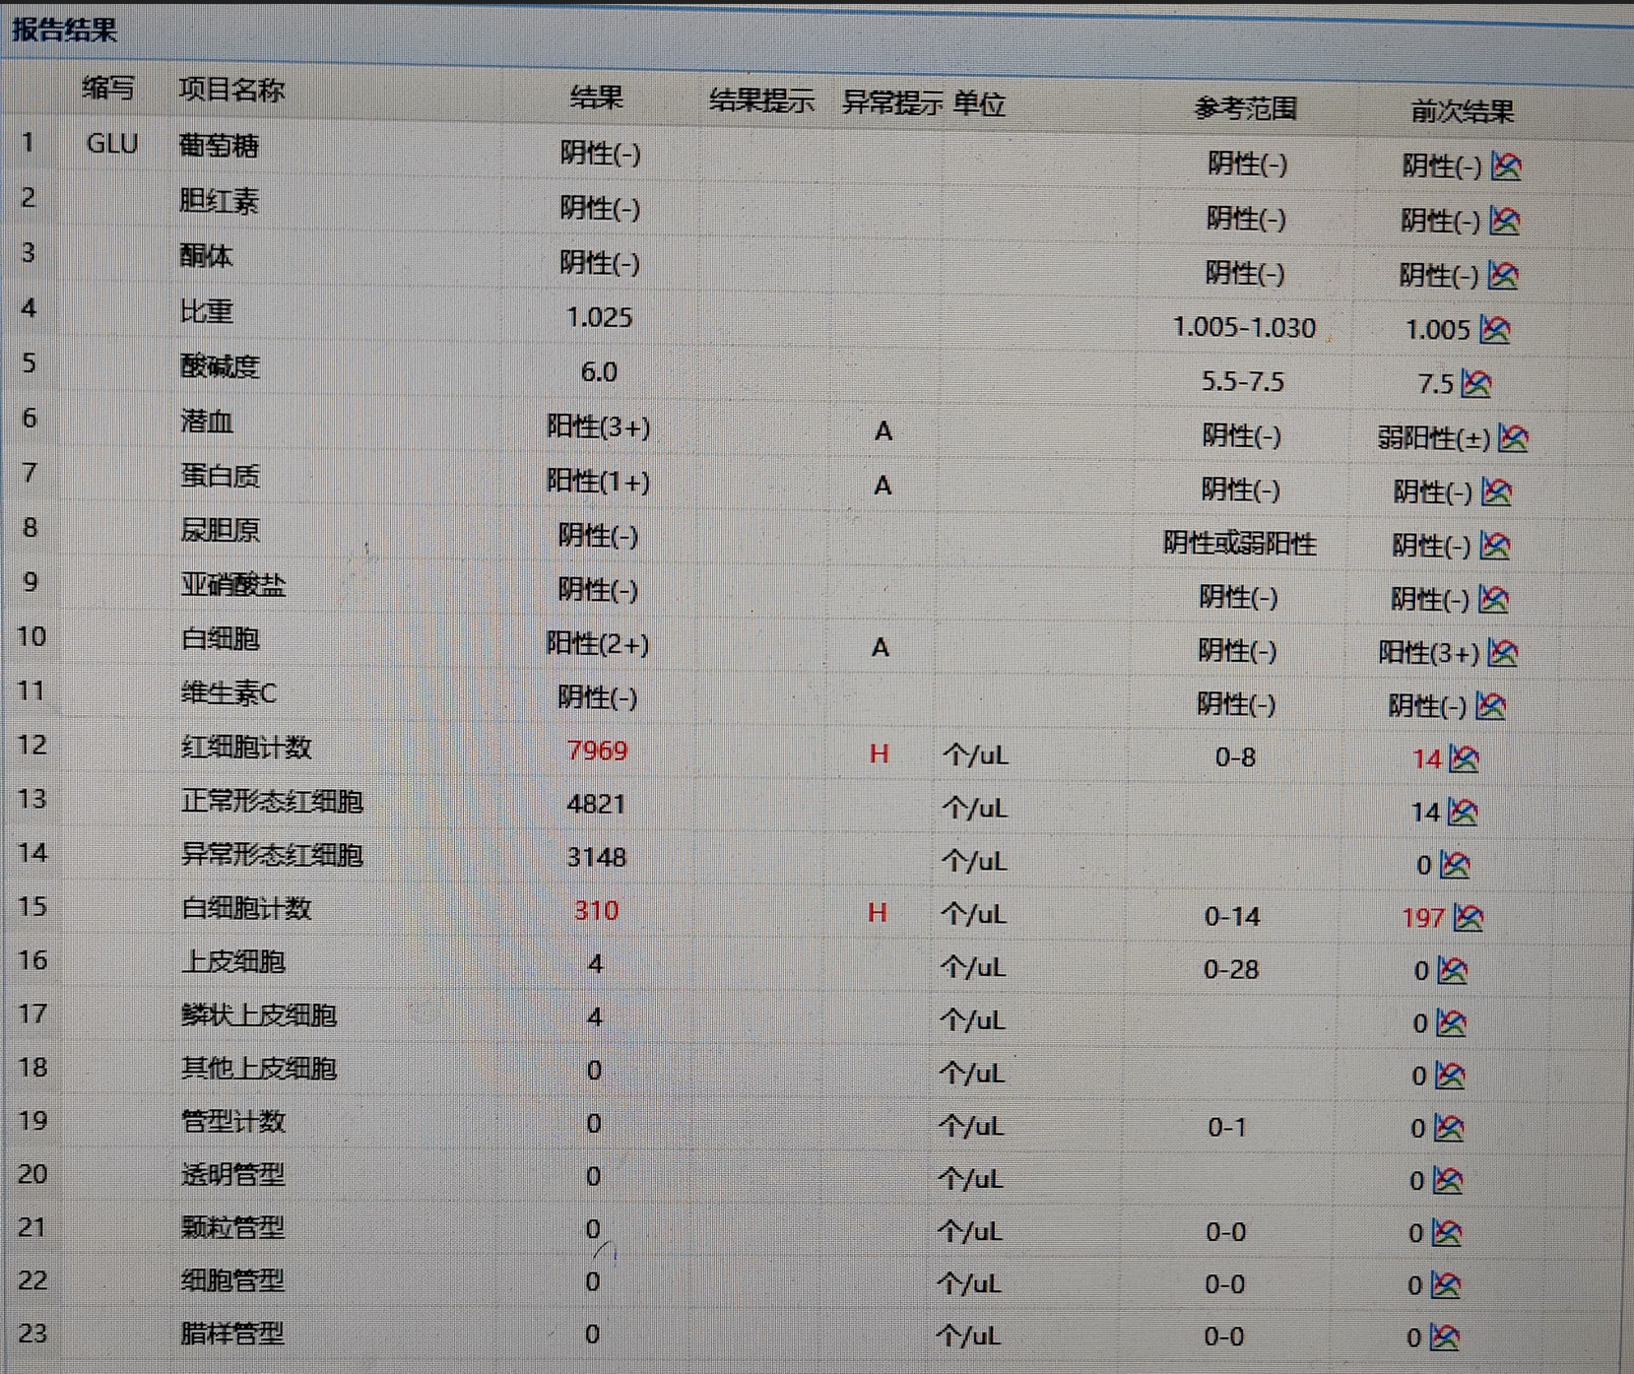Open trend chart icon for 蜡样管型 row
The image size is (1634, 1374).
point(1445,1337)
